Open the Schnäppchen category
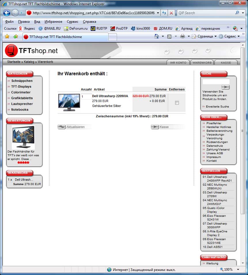248x275 pixels. 22,81
